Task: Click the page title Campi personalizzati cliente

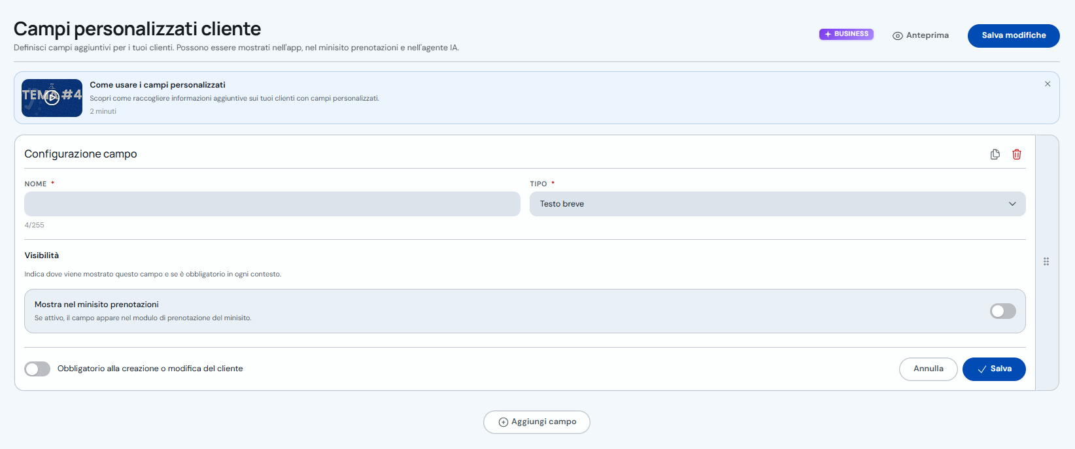Action: tap(137, 29)
